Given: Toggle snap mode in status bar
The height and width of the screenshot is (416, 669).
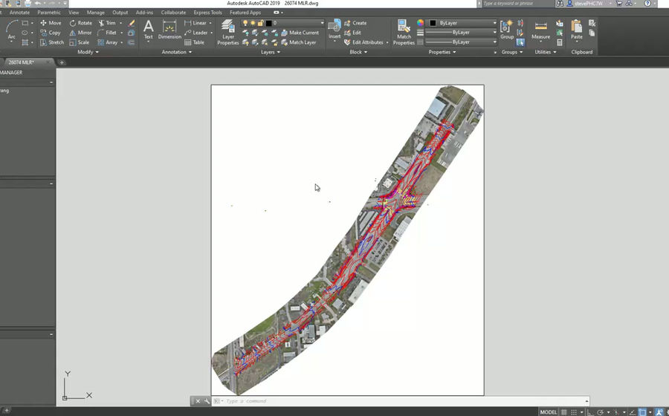Looking at the screenshot, I should tap(574, 412).
